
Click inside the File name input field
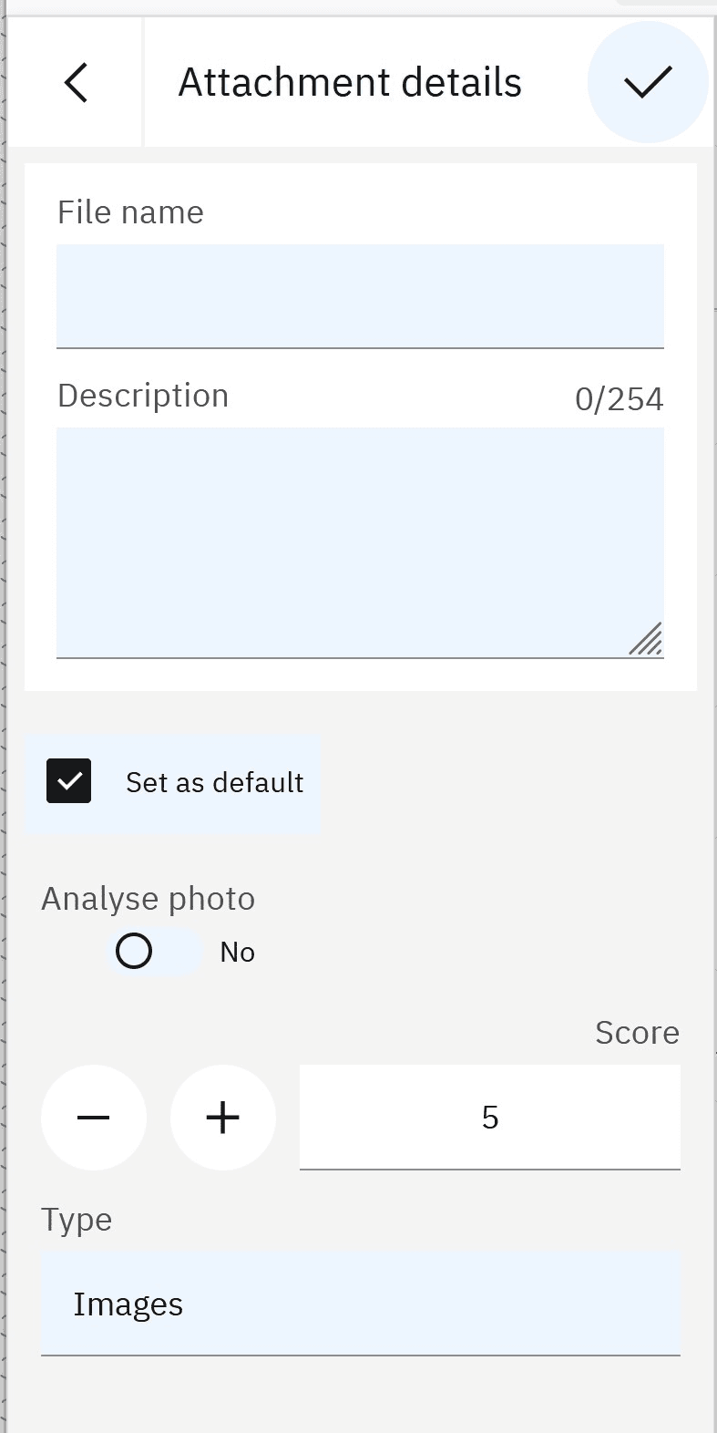(x=360, y=295)
